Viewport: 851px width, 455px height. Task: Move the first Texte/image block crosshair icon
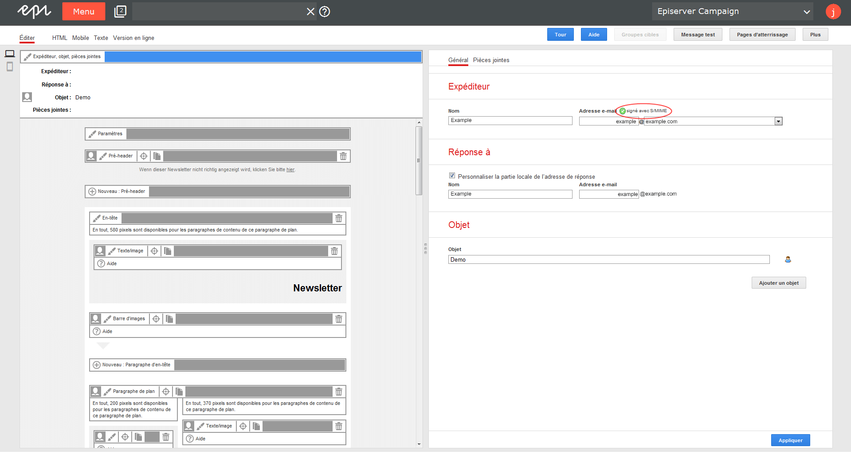[154, 251]
